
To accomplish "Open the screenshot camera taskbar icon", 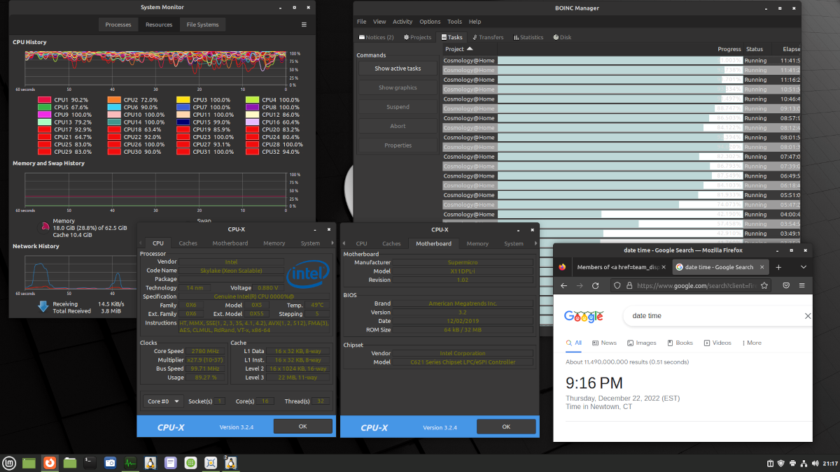I will click(x=110, y=462).
